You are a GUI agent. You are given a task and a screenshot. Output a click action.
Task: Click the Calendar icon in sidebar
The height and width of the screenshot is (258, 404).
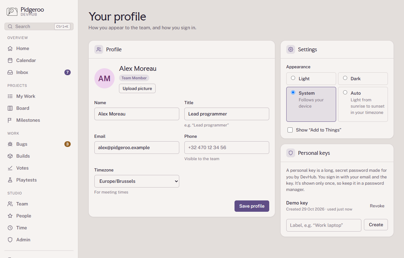pos(10,60)
